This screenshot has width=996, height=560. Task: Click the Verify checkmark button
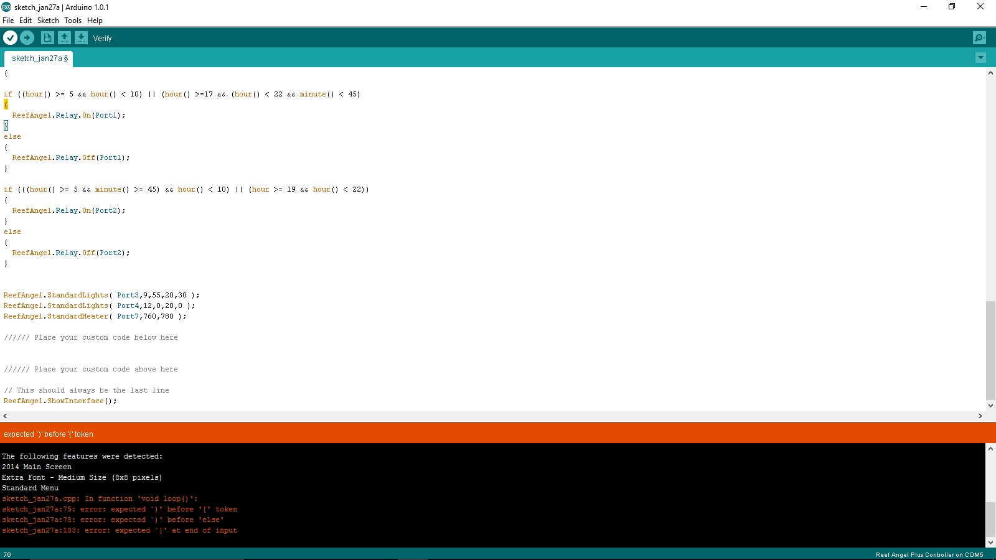pyautogui.click(x=10, y=38)
